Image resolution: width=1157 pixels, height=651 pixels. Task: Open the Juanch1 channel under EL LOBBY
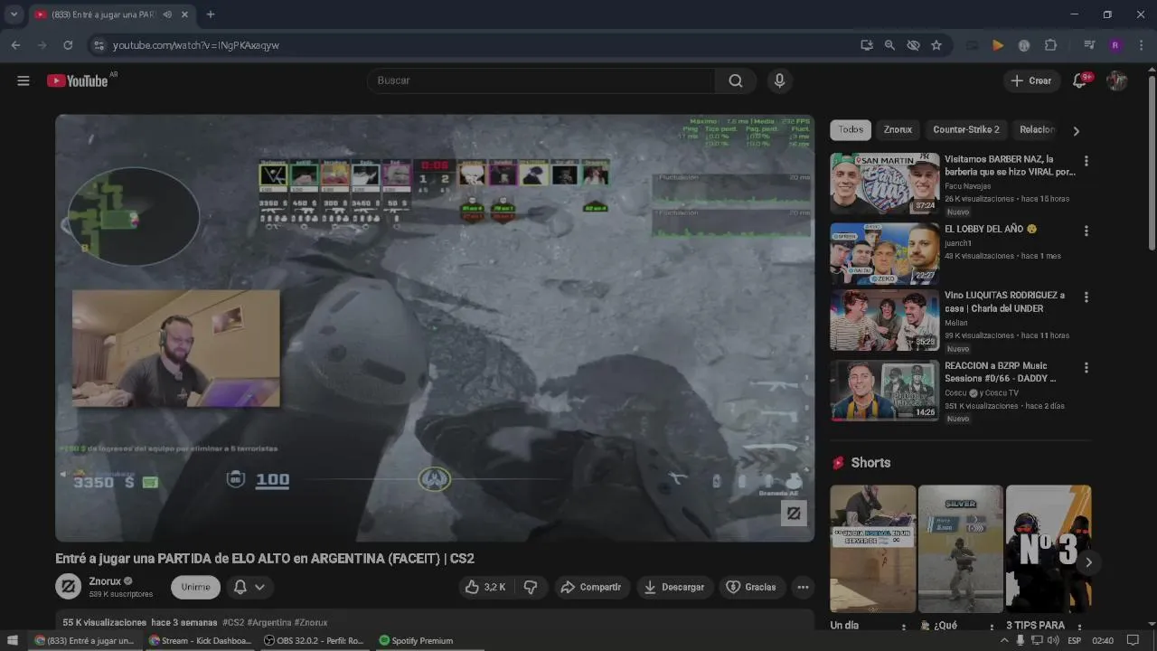pos(957,243)
